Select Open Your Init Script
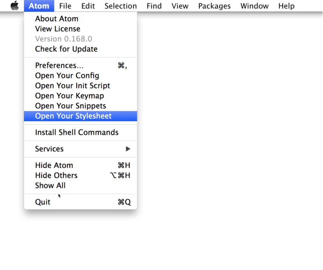The height and width of the screenshot is (270, 323). pyautogui.click(x=72, y=86)
